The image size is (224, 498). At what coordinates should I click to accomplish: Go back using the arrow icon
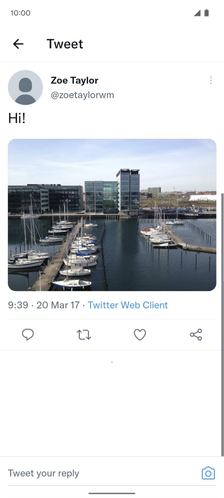[18, 44]
